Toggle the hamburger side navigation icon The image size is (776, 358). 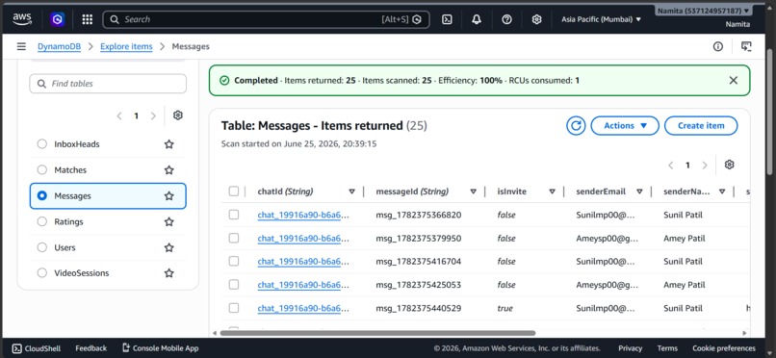21,46
